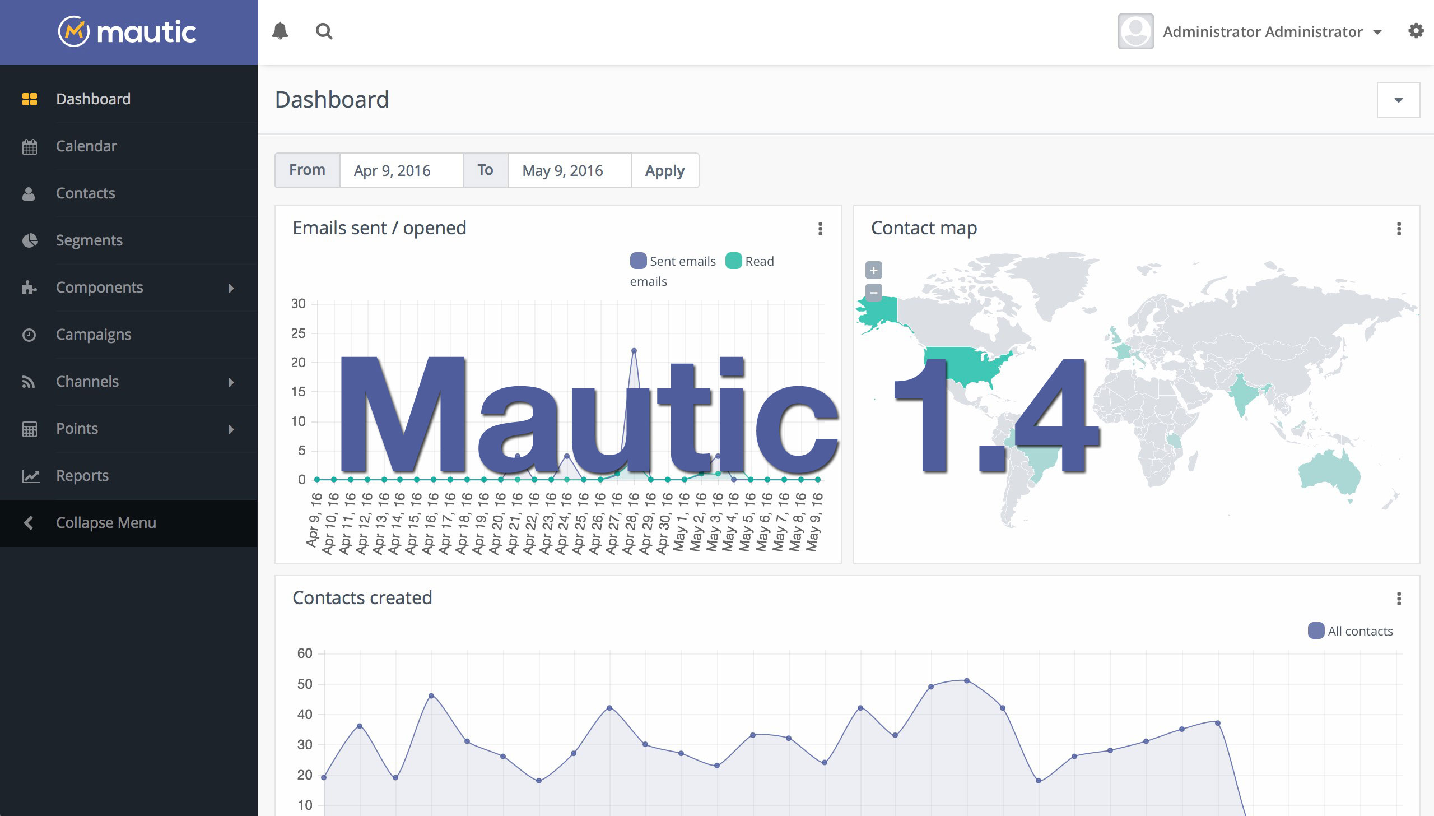Click the Apr 28 peak data point
The height and width of the screenshot is (816, 1434).
pos(634,351)
